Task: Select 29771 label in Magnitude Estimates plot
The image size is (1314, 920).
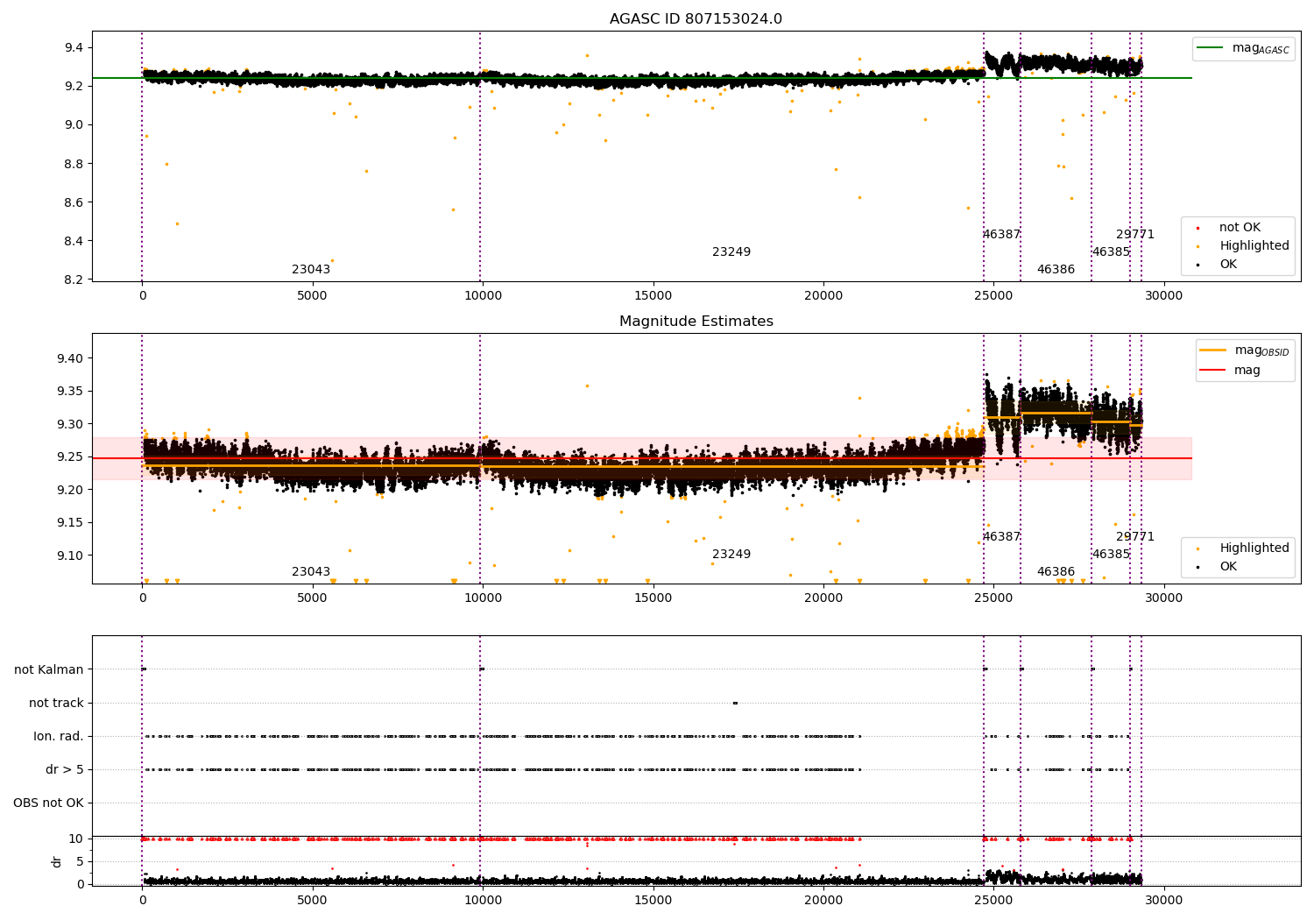Action: click(x=1135, y=537)
